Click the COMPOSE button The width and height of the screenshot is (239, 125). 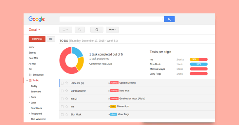coord(37,39)
